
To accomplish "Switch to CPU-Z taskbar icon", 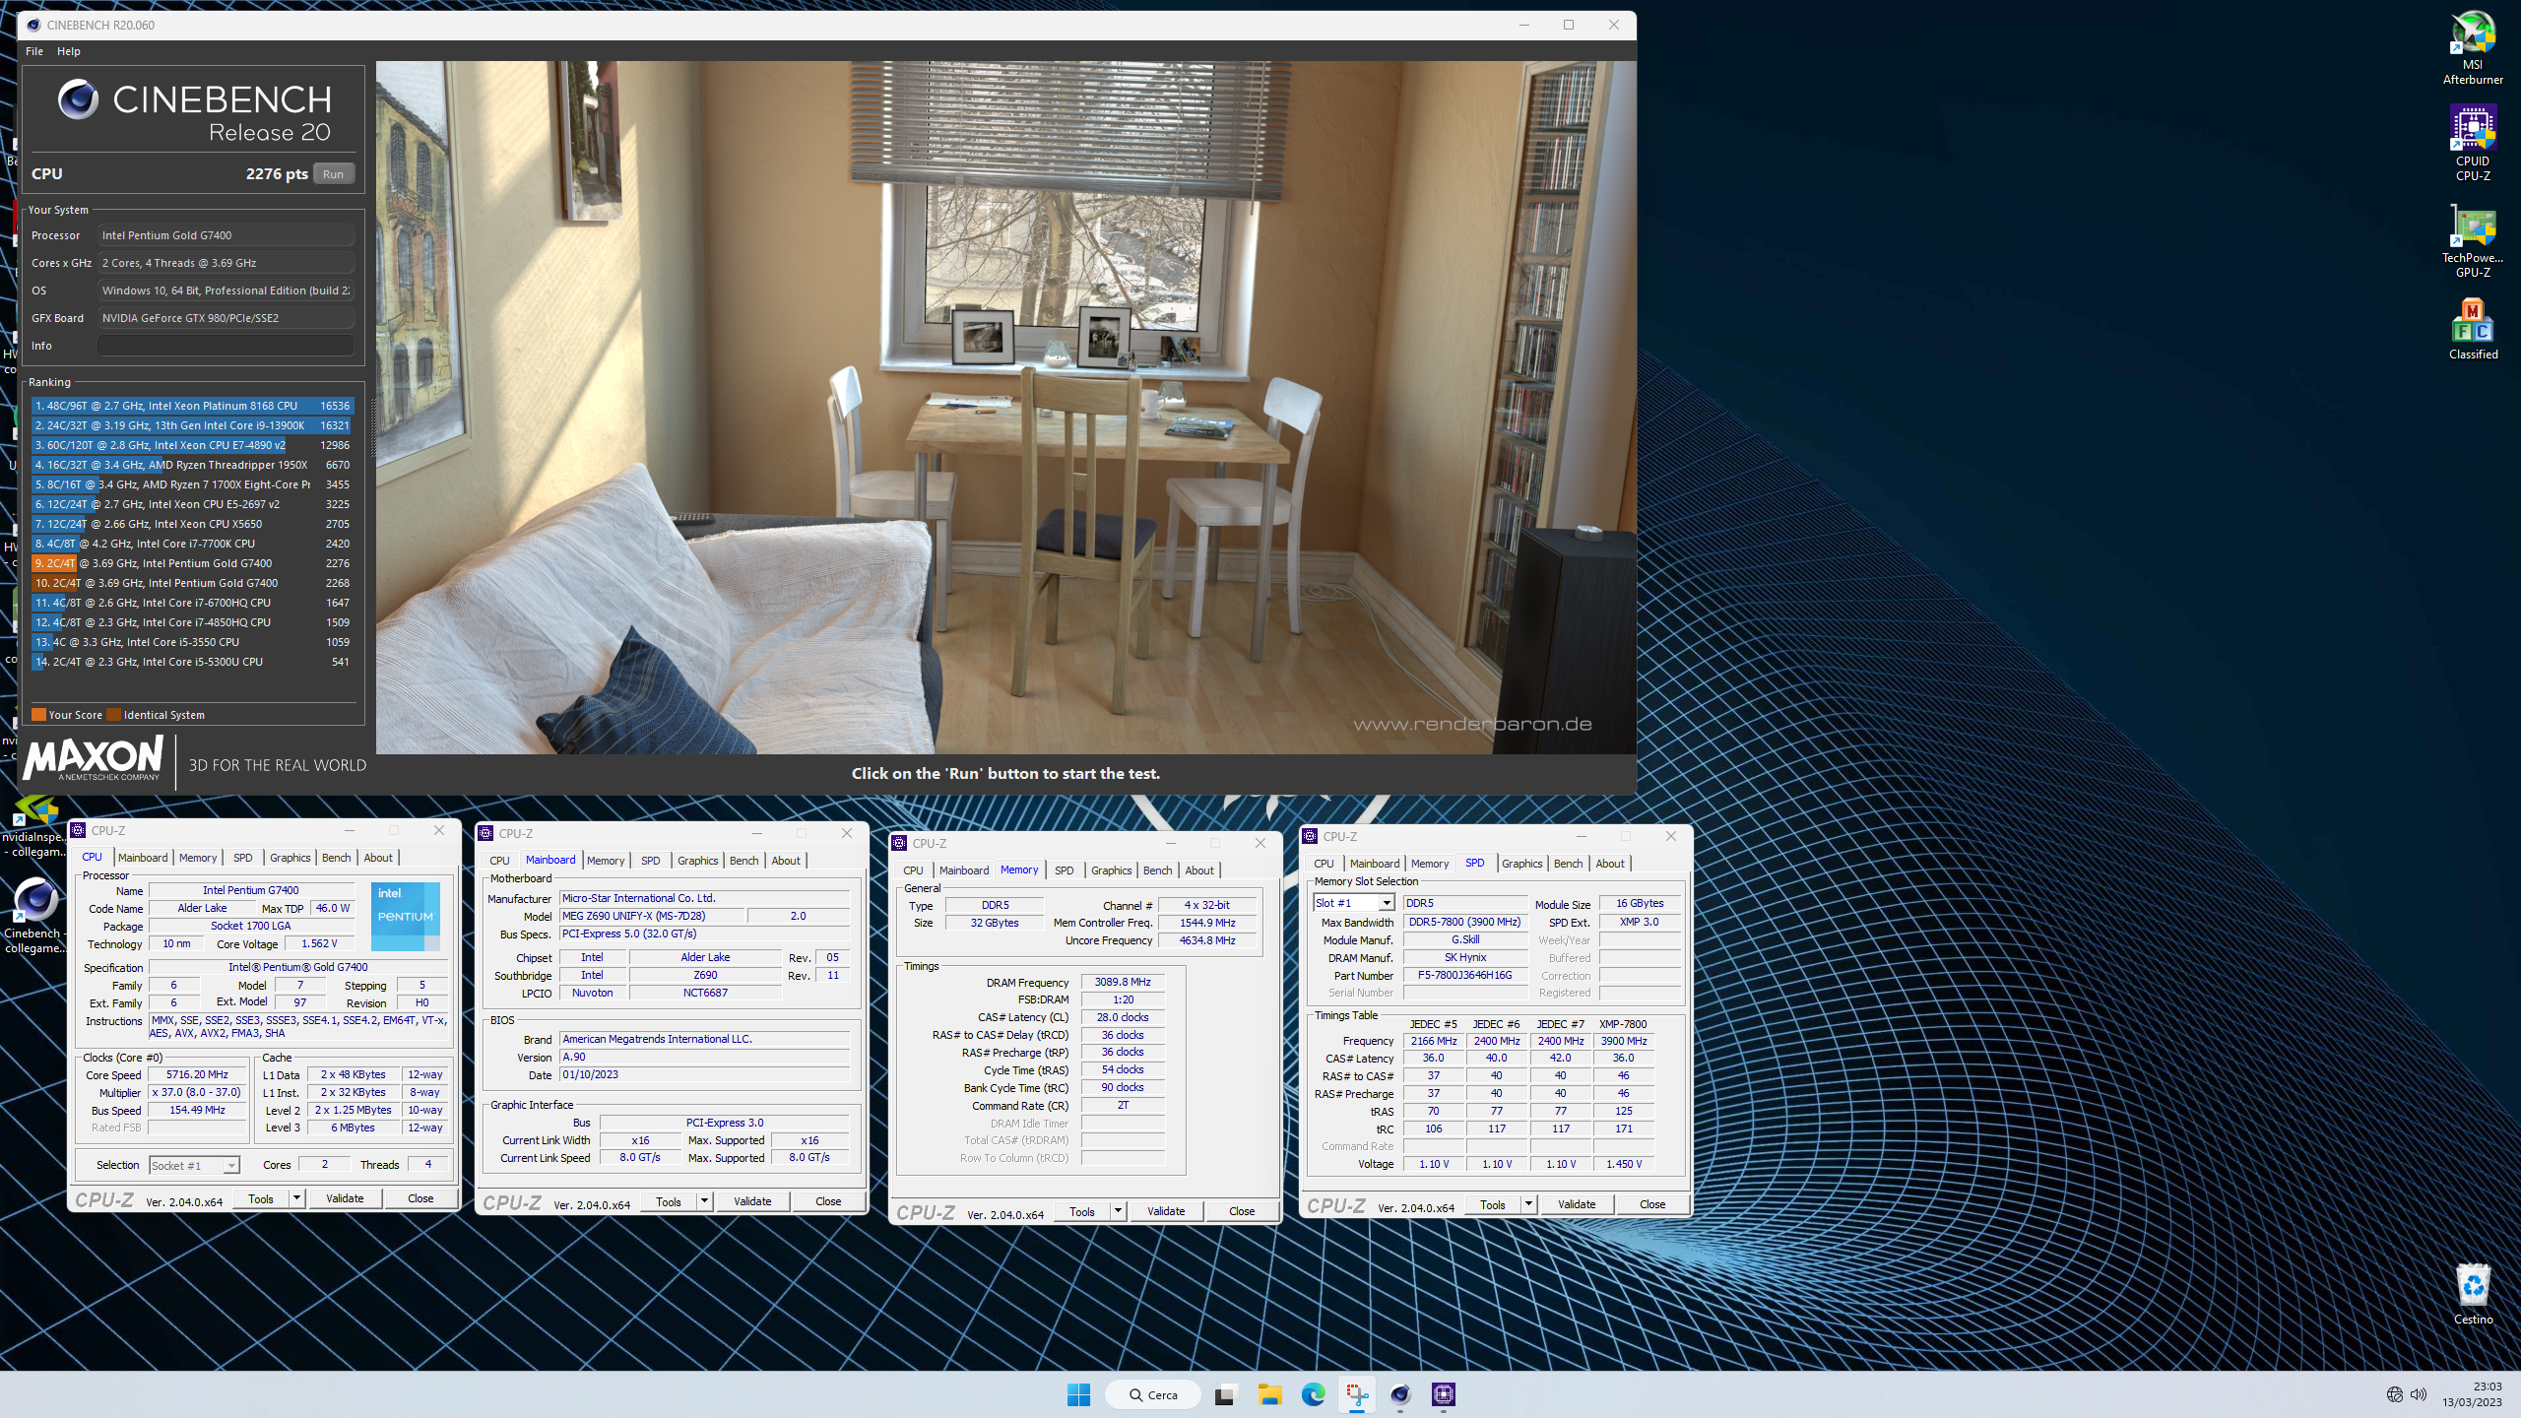I will pyautogui.click(x=1444, y=1394).
